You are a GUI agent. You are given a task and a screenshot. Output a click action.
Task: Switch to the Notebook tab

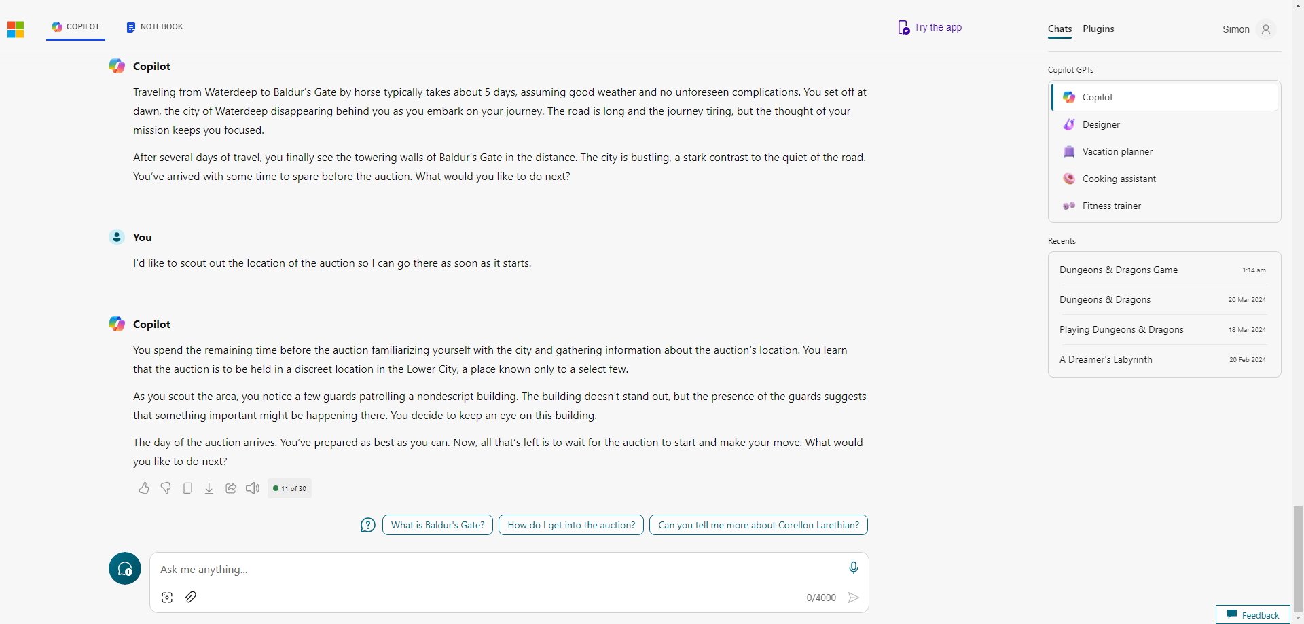[155, 27]
